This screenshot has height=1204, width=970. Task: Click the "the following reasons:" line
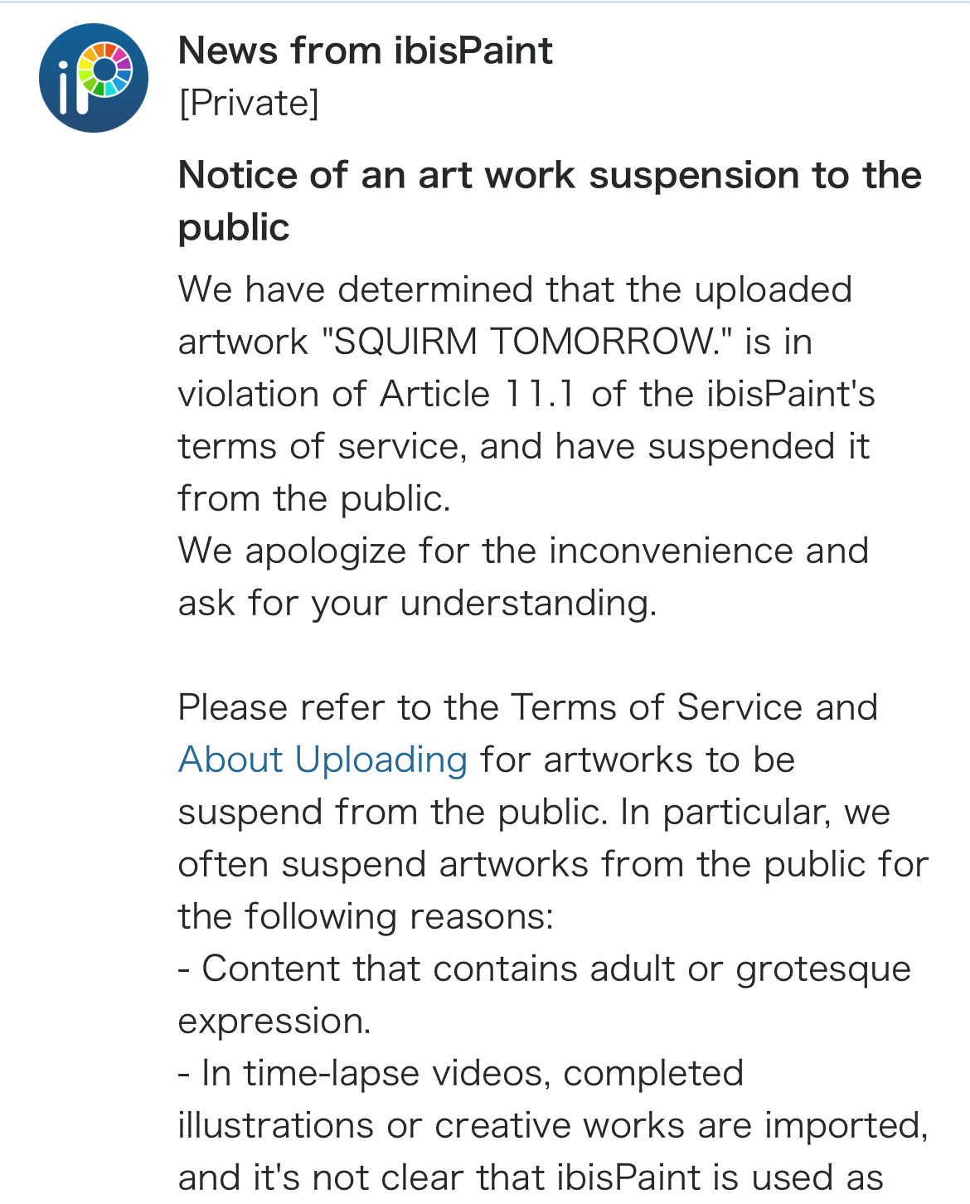366,916
